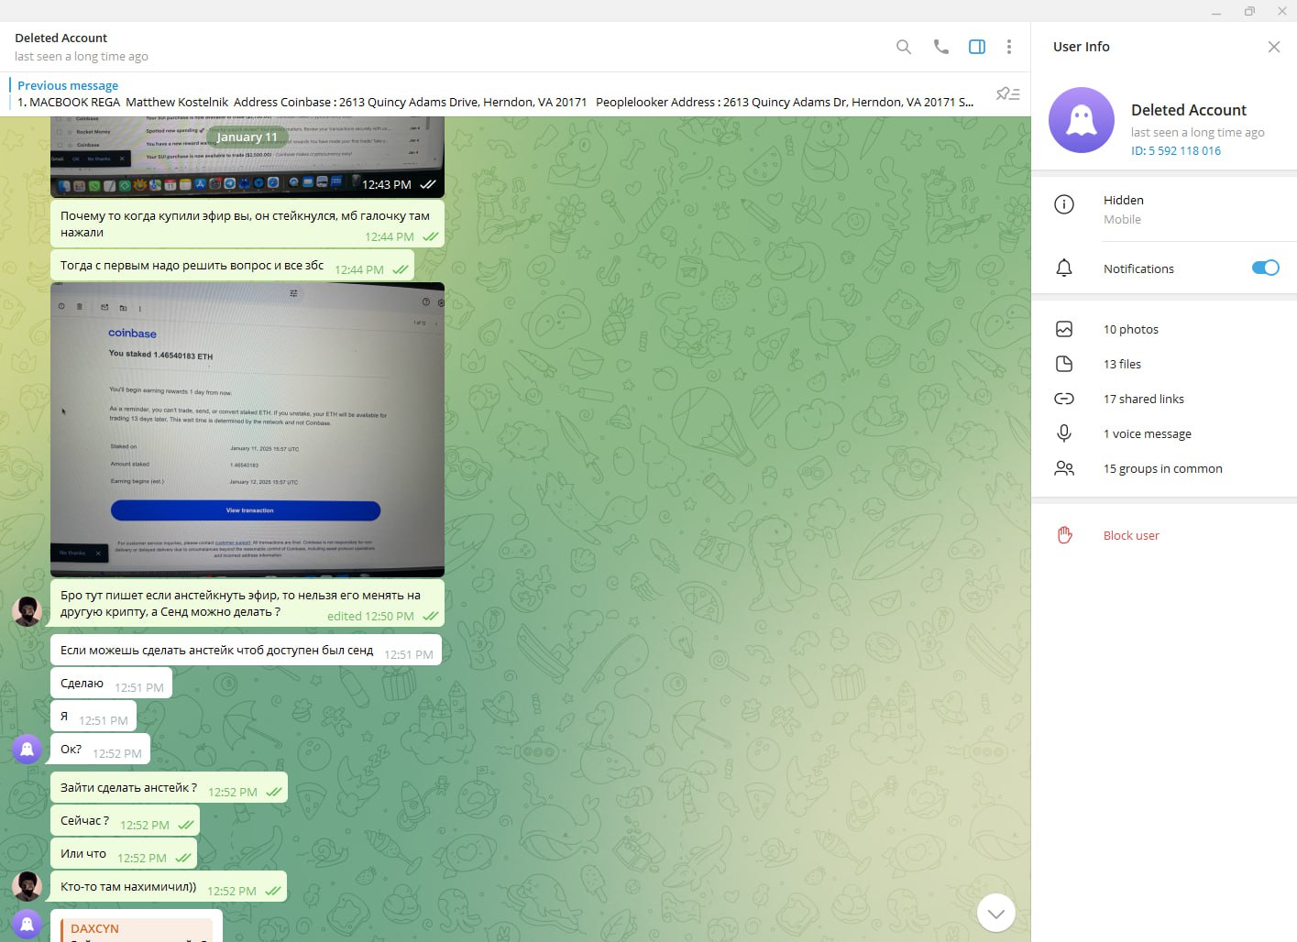Viewport: 1297px width, 942px height.
Task: Click the message Ок?
Action: pos(100,750)
